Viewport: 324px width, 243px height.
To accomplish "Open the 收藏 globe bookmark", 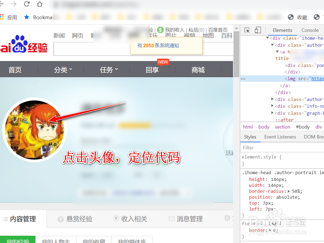I will tap(291, 17).
